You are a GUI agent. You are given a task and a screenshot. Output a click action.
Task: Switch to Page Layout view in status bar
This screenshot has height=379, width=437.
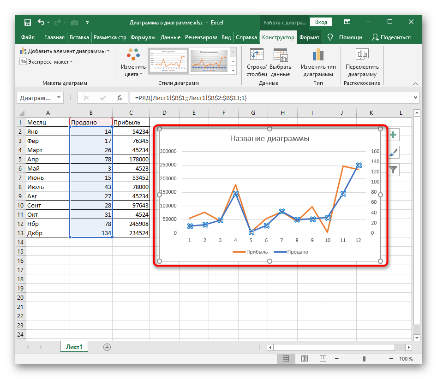[304, 359]
